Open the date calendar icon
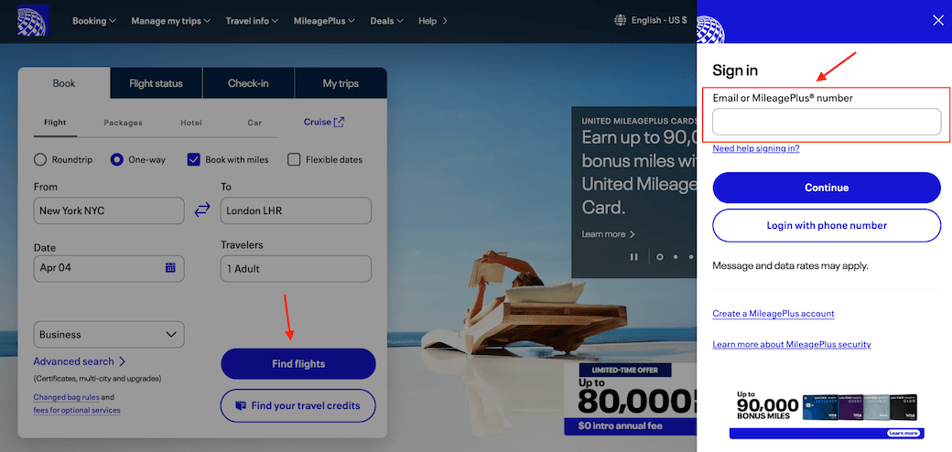952x452 pixels. pyautogui.click(x=170, y=267)
